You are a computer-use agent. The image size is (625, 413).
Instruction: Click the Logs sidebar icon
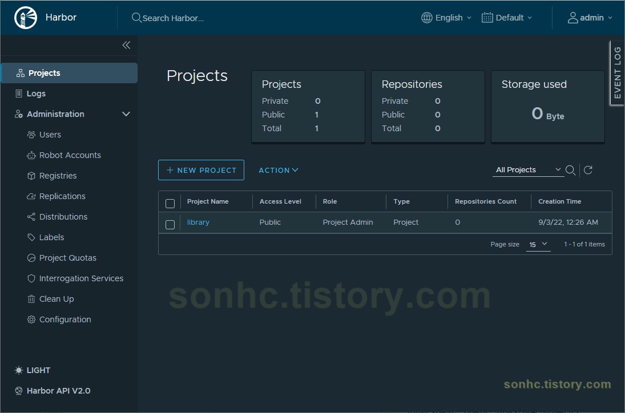(18, 94)
